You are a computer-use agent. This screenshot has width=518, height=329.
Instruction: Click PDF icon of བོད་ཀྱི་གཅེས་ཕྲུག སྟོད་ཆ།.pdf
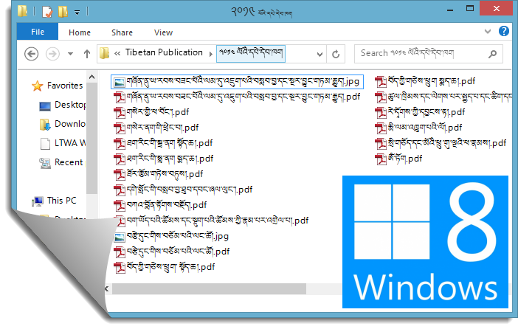tap(120, 268)
